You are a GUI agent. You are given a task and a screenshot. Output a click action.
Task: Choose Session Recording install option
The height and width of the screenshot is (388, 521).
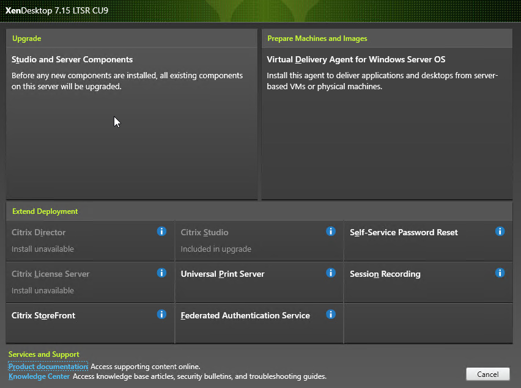[428, 282]
